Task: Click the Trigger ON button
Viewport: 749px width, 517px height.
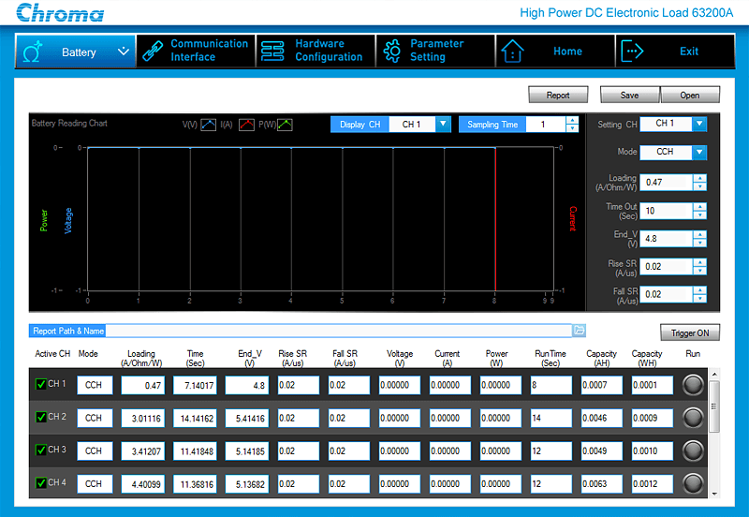Action: (690, 332)
